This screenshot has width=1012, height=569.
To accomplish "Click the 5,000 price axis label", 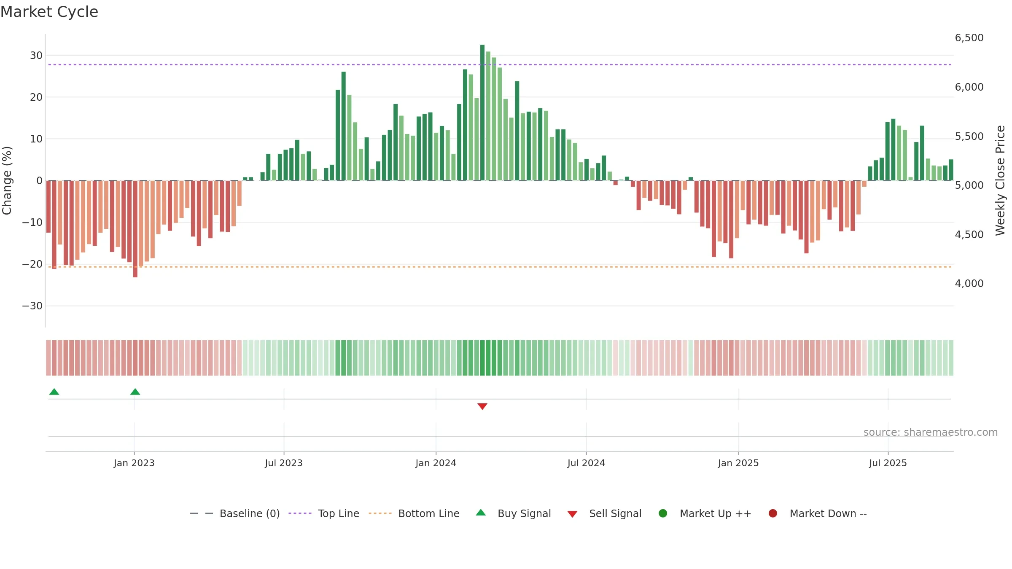I will pos(969,185).
